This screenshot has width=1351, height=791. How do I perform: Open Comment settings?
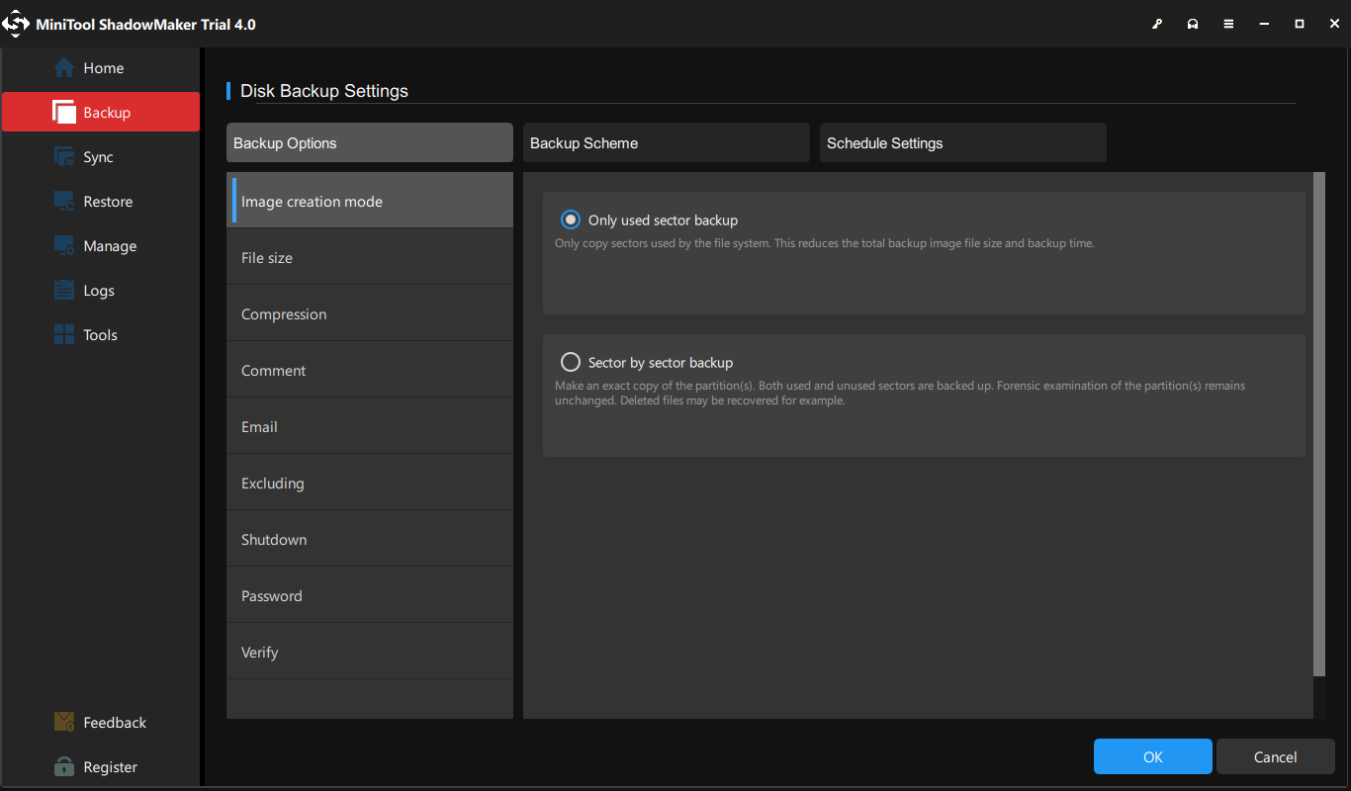pyautogui.click(x=370, y=370)
